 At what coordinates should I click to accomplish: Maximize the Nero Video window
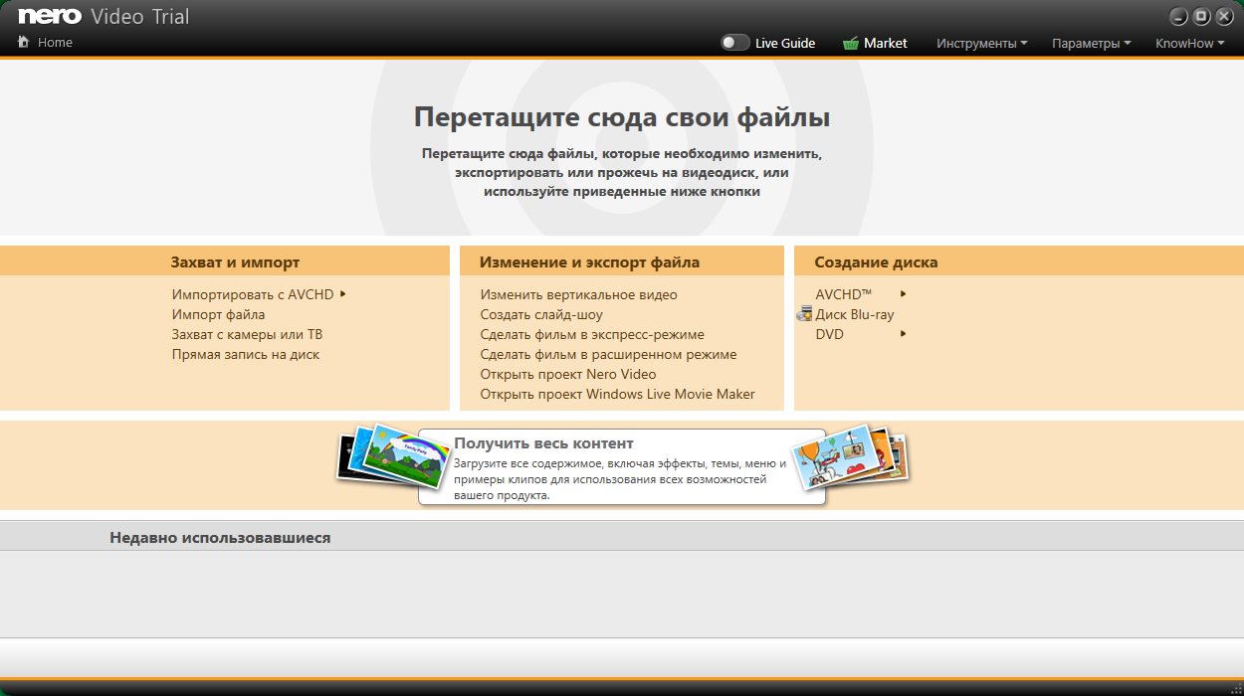[1201, 16]
